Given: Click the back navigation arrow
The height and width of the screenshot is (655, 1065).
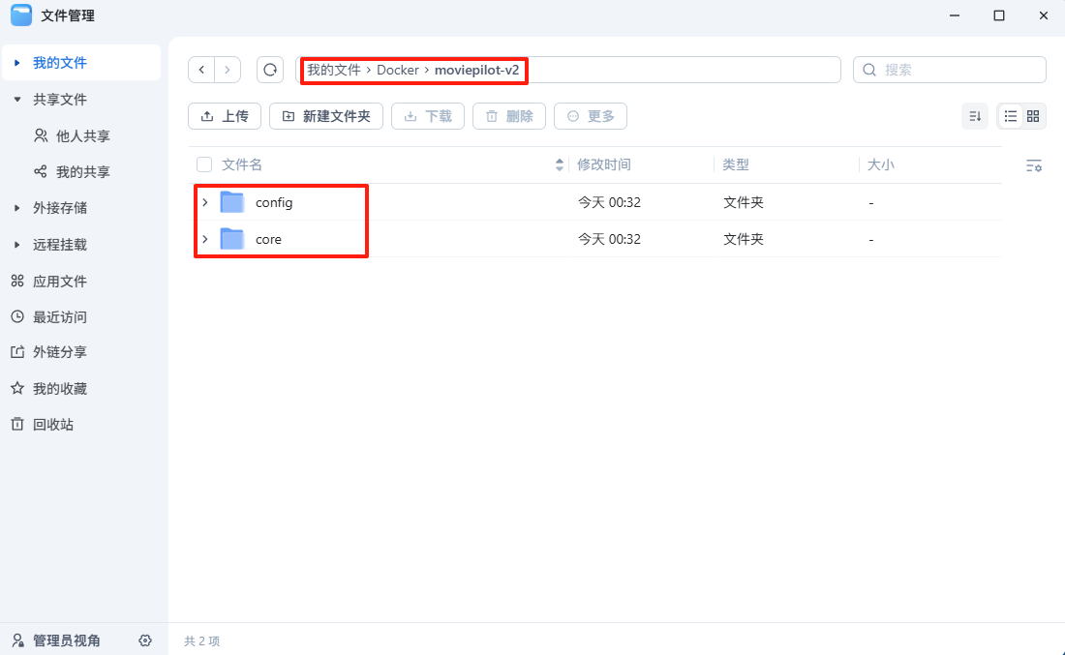Looking at the screenshot, I should pos(201,69).
